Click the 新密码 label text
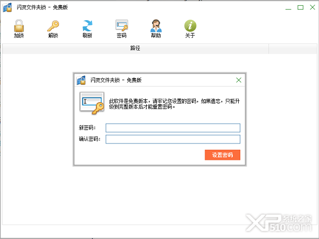 [87, 128]
